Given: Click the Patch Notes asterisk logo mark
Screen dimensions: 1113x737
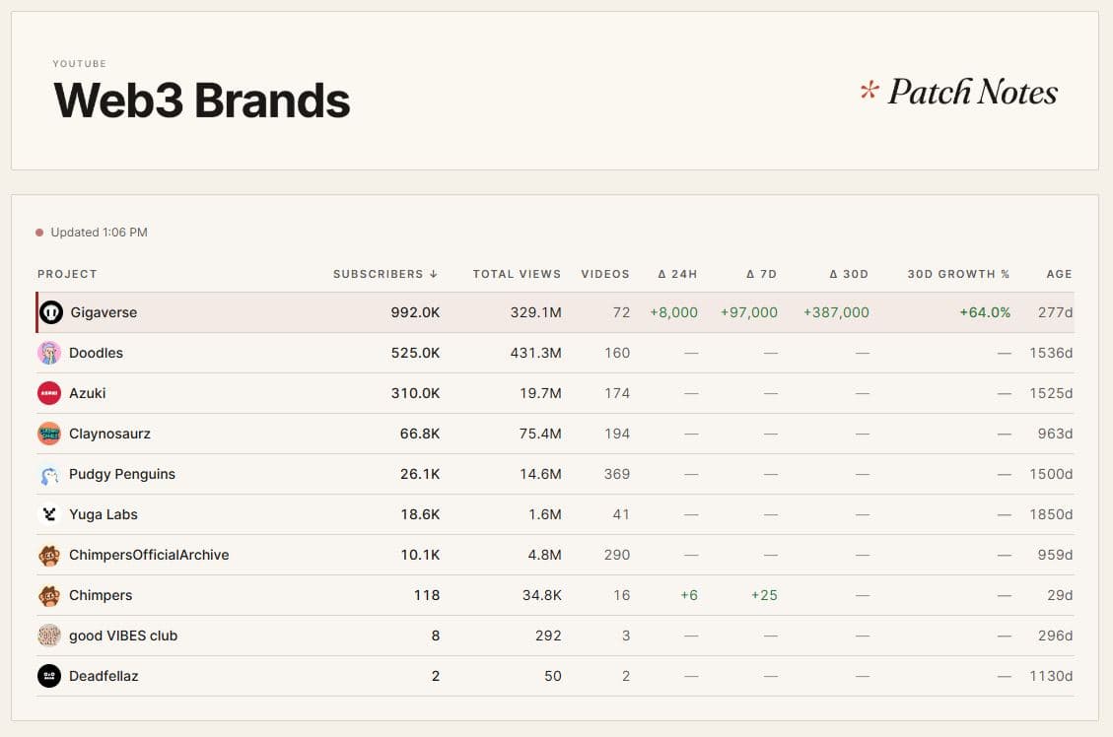Looking at the screenshot, I should pos(869,90).
